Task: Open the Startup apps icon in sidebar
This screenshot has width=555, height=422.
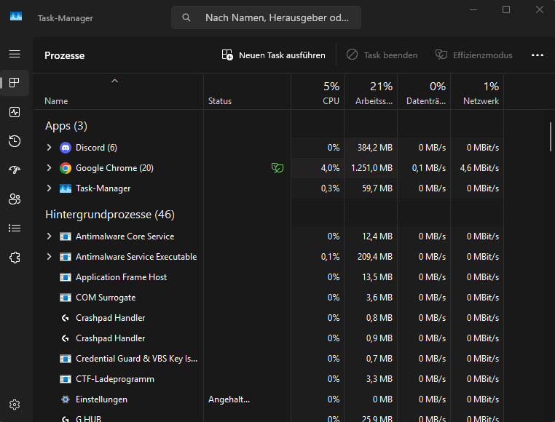Action: coord(15,170)
